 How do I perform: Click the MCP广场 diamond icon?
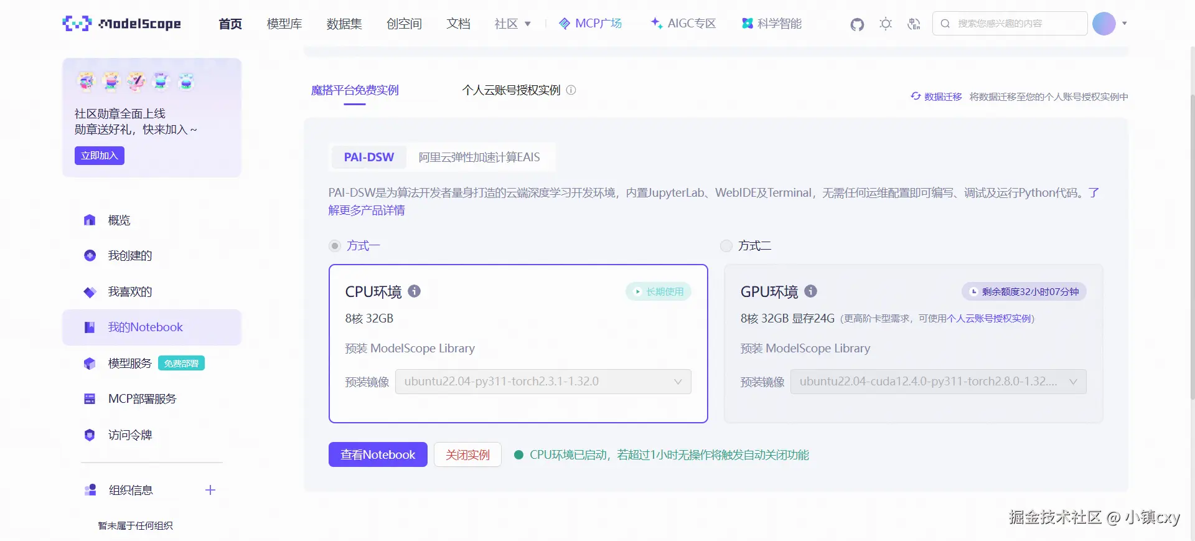(565, 24)
